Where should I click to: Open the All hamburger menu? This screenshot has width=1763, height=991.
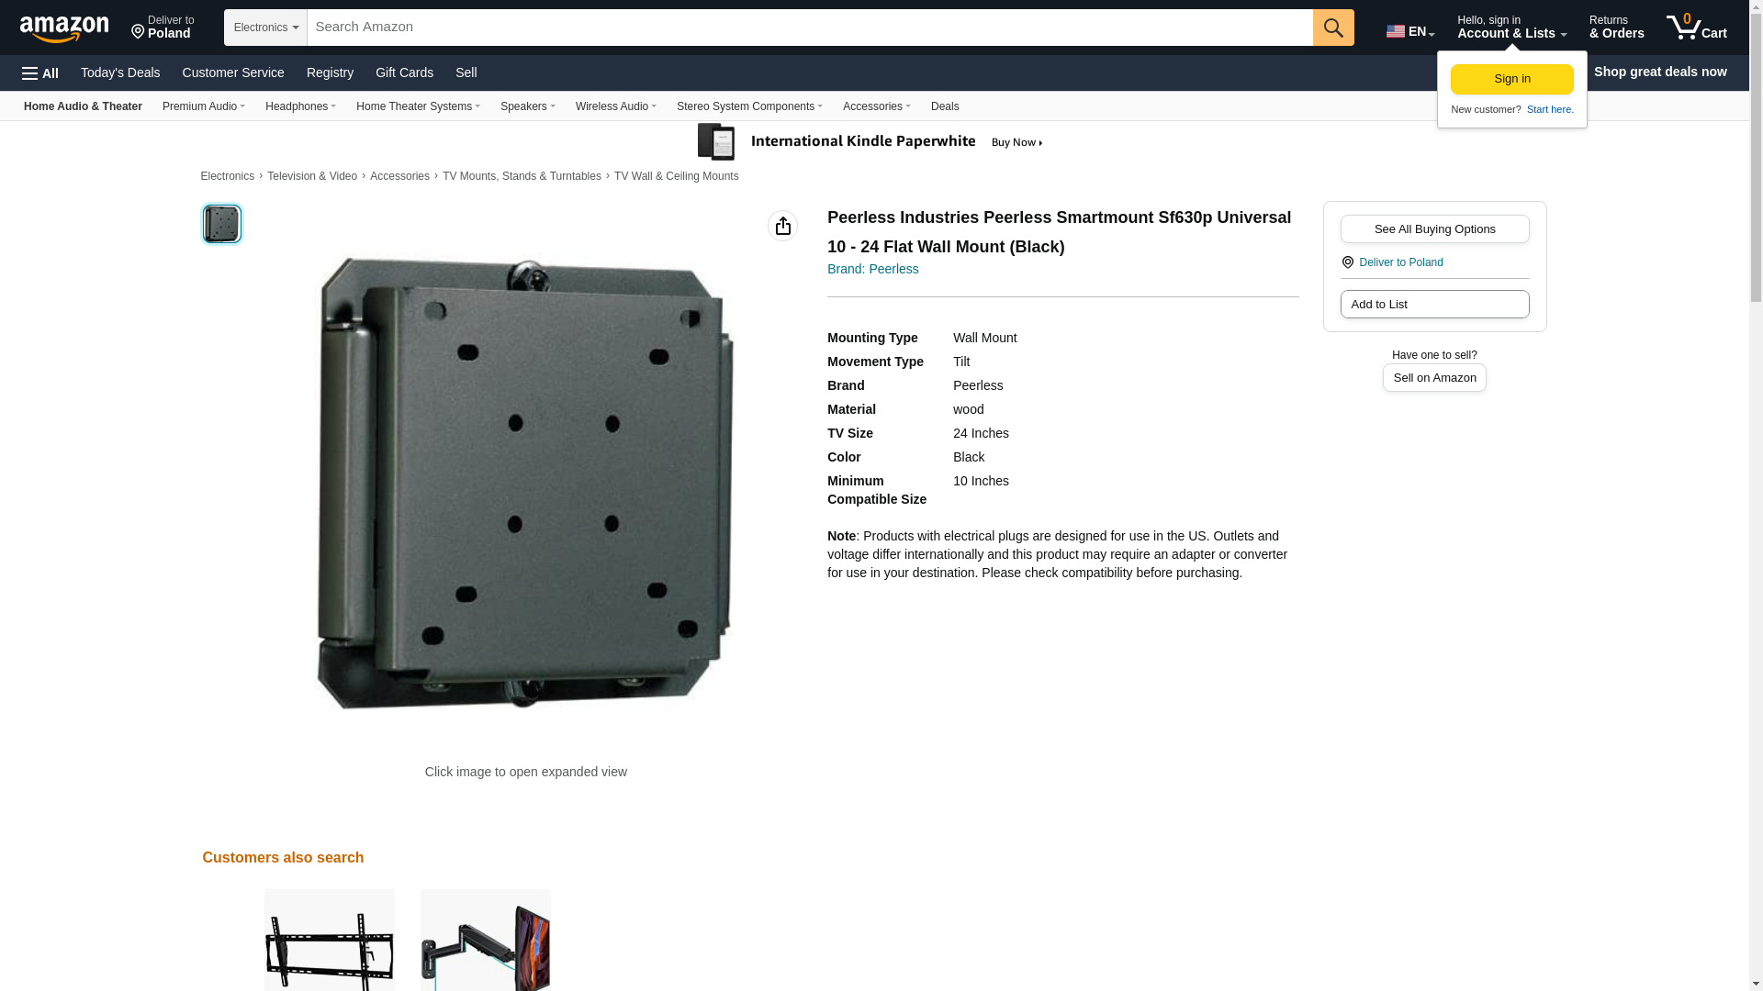pos(40,73)
